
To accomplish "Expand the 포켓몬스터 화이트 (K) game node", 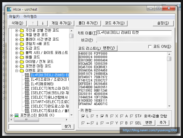I will point(11,115).
